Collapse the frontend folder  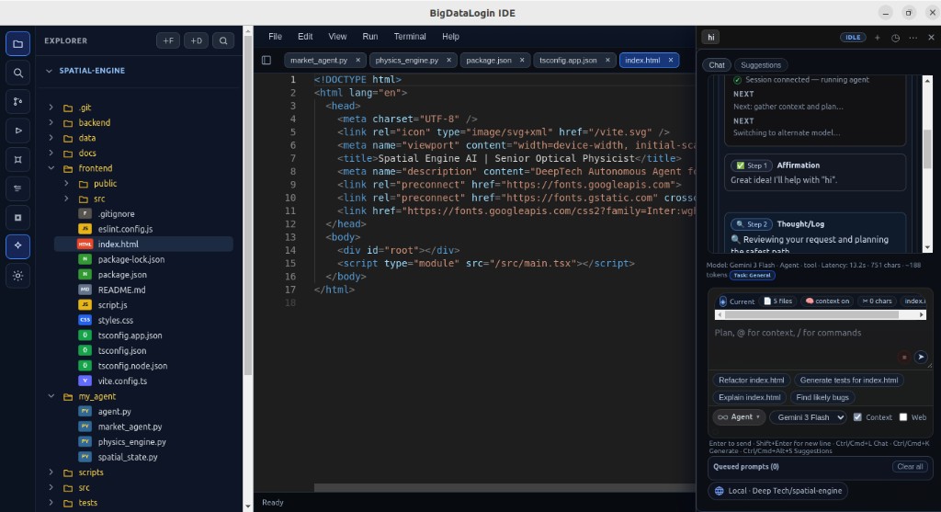(x=51, y=168)
